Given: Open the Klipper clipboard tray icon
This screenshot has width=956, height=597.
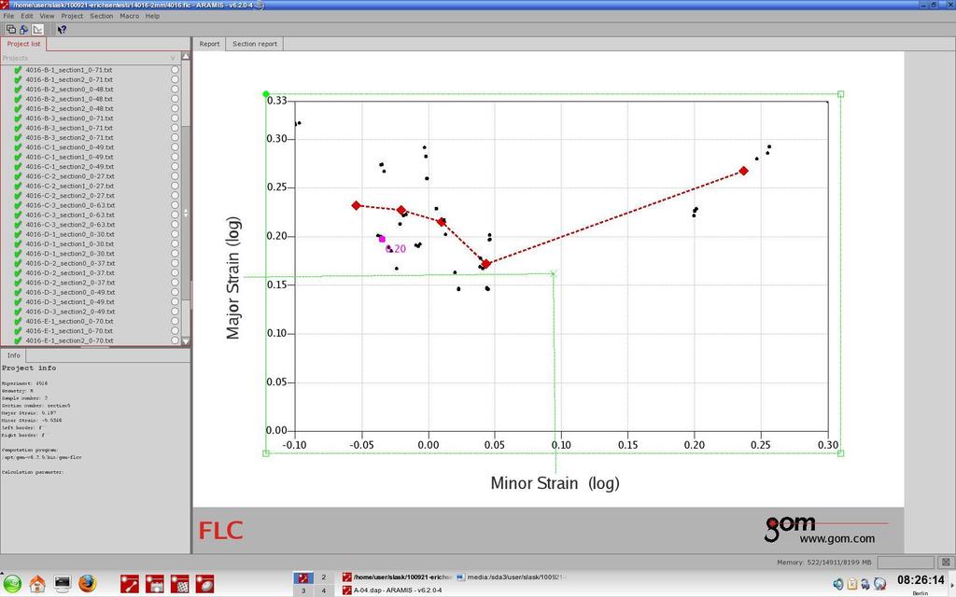Looking at the screenshot, I should tap(851, 584).
